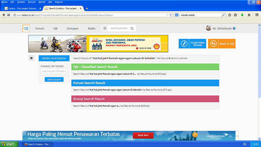Bookmark this page with star icon

[230, 15]
